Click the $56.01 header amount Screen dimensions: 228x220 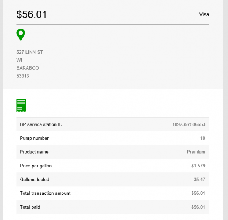tap(32, 14)
